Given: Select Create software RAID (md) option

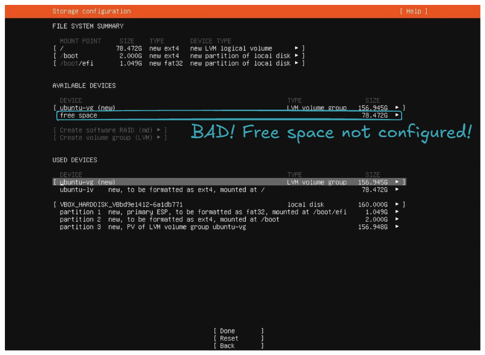Looking at the screenshot, I should (x=110, y=130).
